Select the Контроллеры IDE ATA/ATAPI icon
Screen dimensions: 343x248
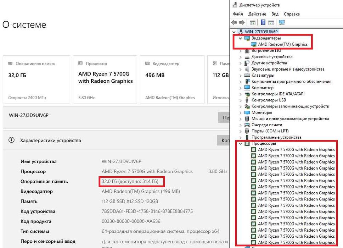tap(247, 94)
